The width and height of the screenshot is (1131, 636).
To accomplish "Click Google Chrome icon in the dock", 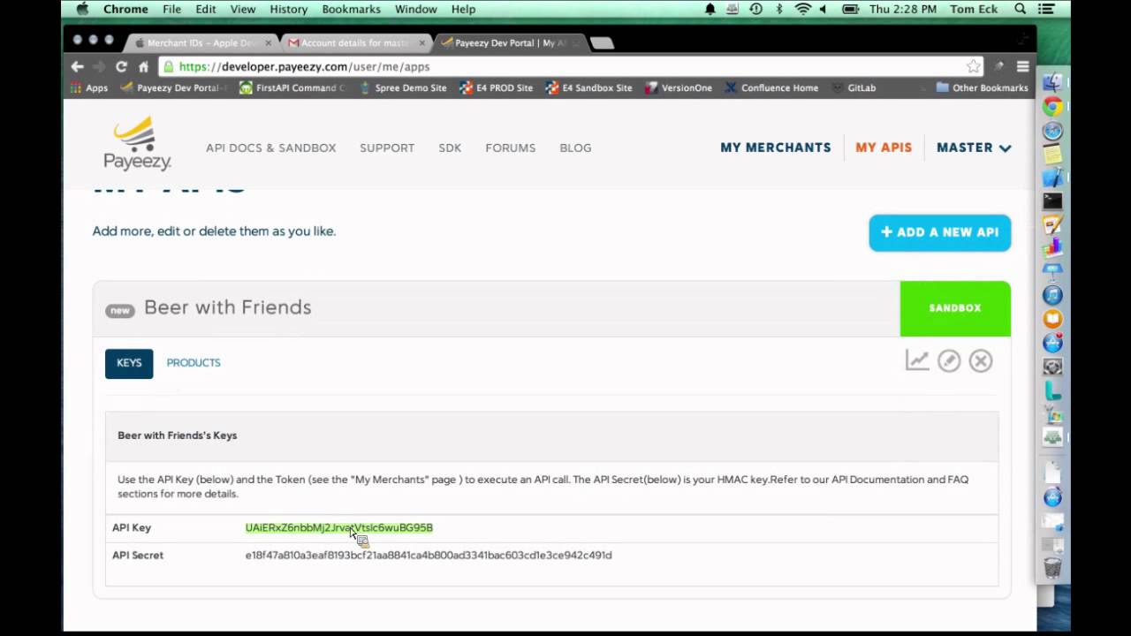I will (x=1052, y=107).
